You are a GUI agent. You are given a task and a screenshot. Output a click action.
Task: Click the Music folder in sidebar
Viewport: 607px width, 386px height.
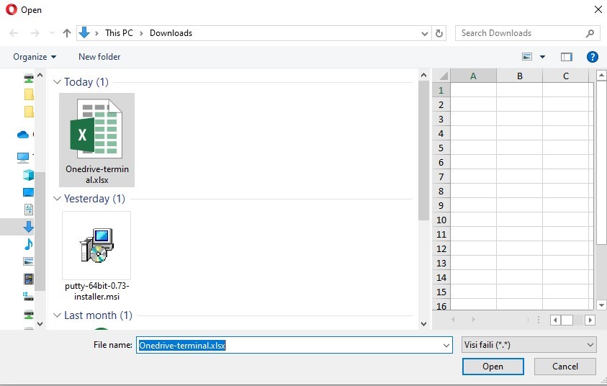(x=28, y=244)
